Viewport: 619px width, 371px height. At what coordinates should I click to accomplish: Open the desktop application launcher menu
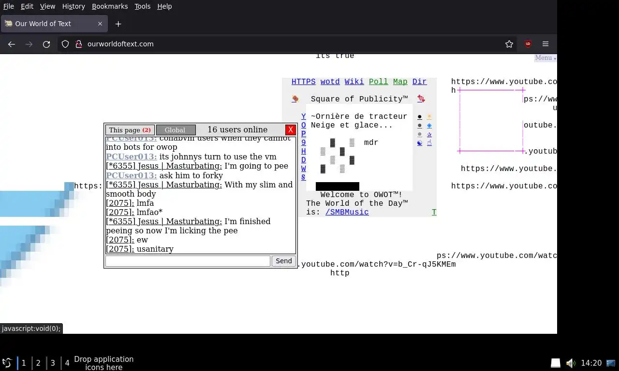7,363
